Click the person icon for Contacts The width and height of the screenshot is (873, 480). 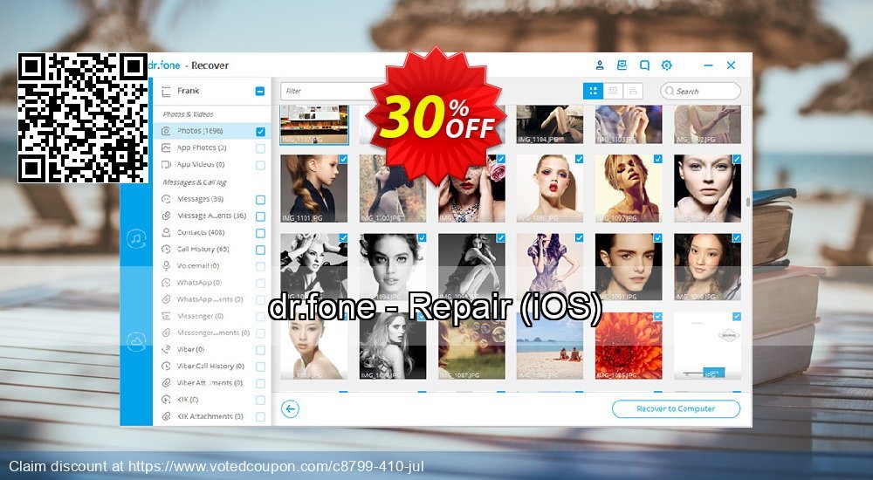point(166,232)
